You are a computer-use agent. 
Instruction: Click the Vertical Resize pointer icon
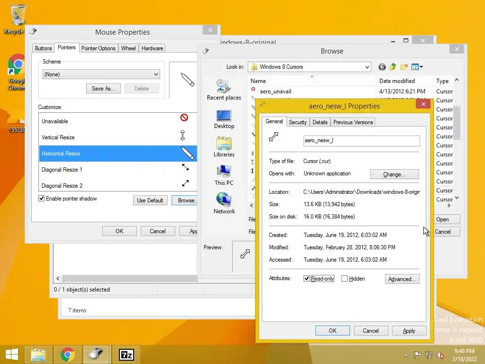tap(182, 135)
